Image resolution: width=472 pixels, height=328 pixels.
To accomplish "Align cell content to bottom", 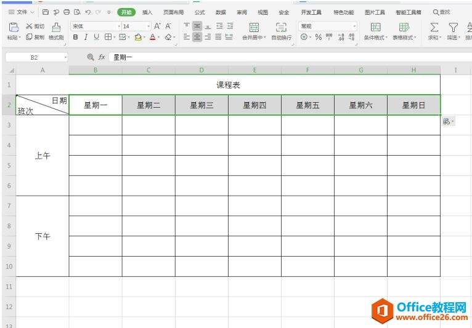I will click(x=208, y=26).
